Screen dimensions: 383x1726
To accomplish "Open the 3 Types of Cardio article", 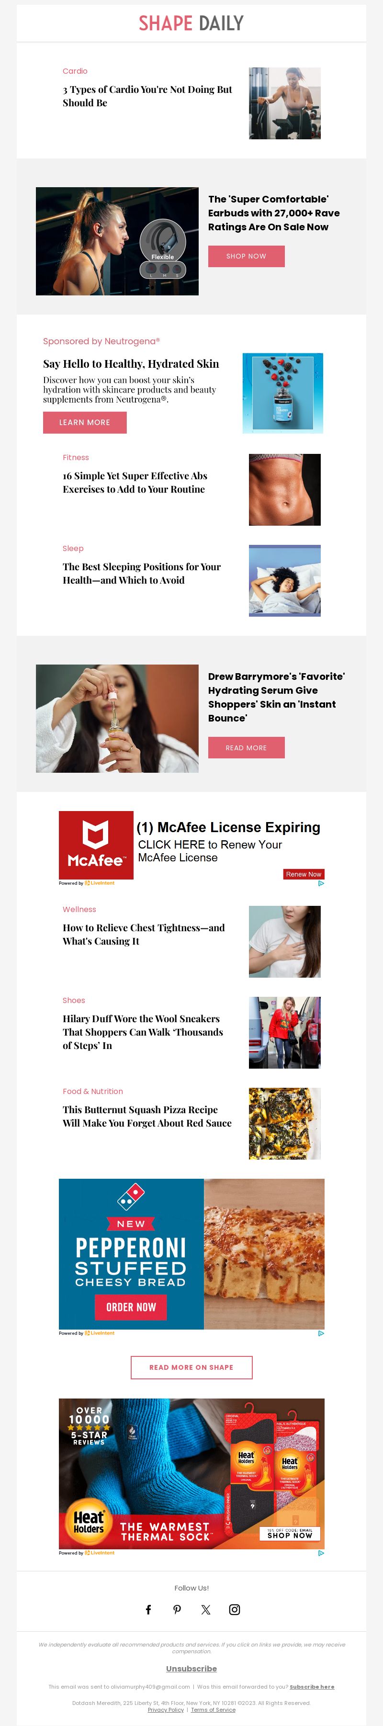I will (147, 96).
